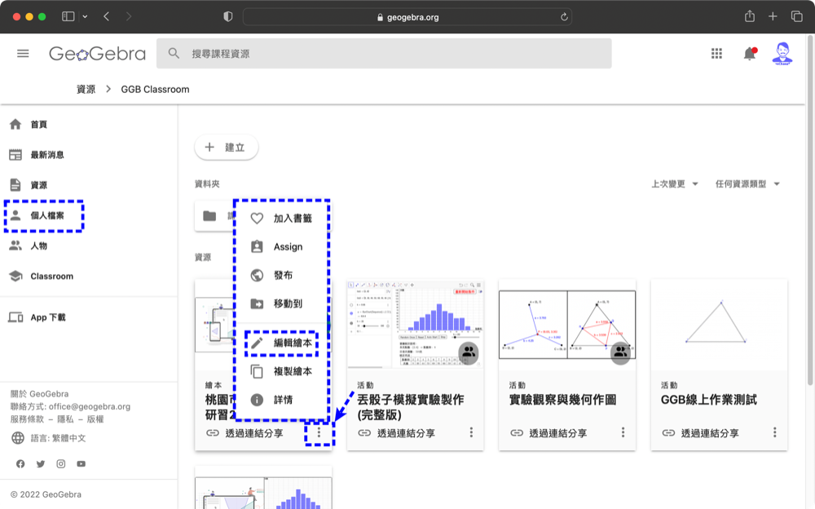
Task: Select 複製繪本 in context menu
Action: click(282, 371)
